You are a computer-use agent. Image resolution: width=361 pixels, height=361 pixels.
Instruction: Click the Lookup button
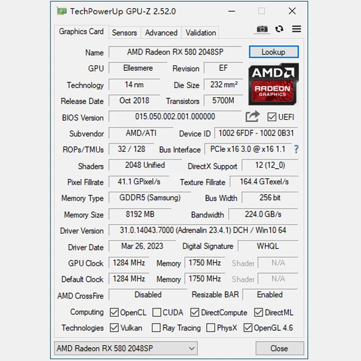(273, 52)
